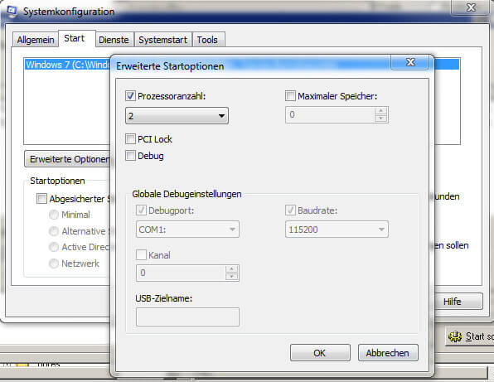Click the USB-Zielname text field
This screenshot has height=382, width=494.
tap(187, 317)
